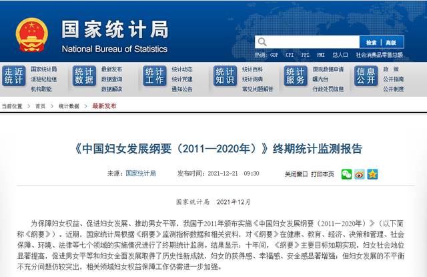Open the 统计知识 blue tile
Screen dimensions: 427x277
225,75
